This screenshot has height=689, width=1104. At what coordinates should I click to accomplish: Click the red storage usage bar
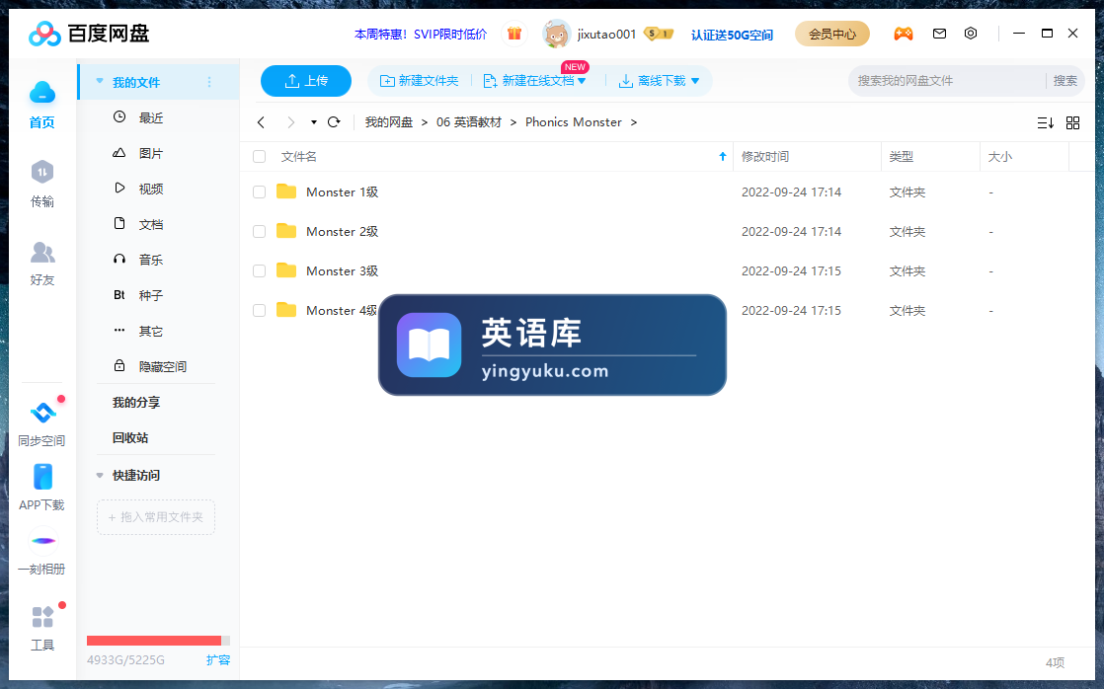[x=154, y=641]
